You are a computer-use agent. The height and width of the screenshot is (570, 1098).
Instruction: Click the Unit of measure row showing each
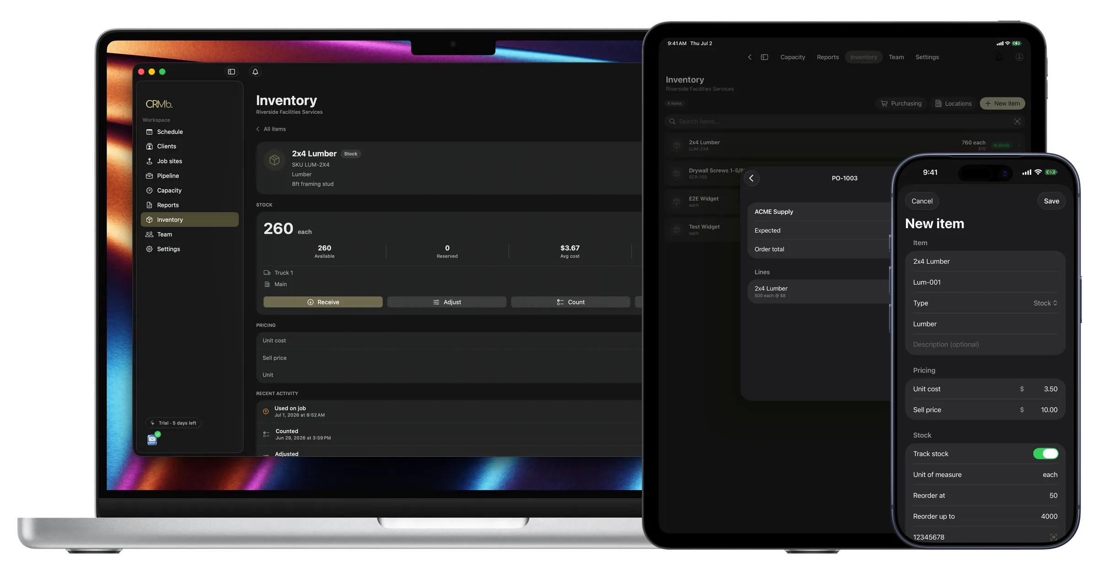click(x=985, y=475)
